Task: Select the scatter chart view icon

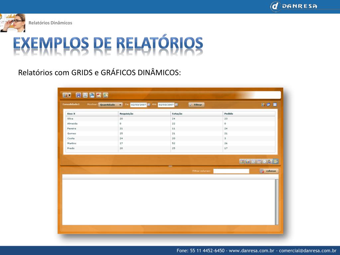Action: [265, 161]
